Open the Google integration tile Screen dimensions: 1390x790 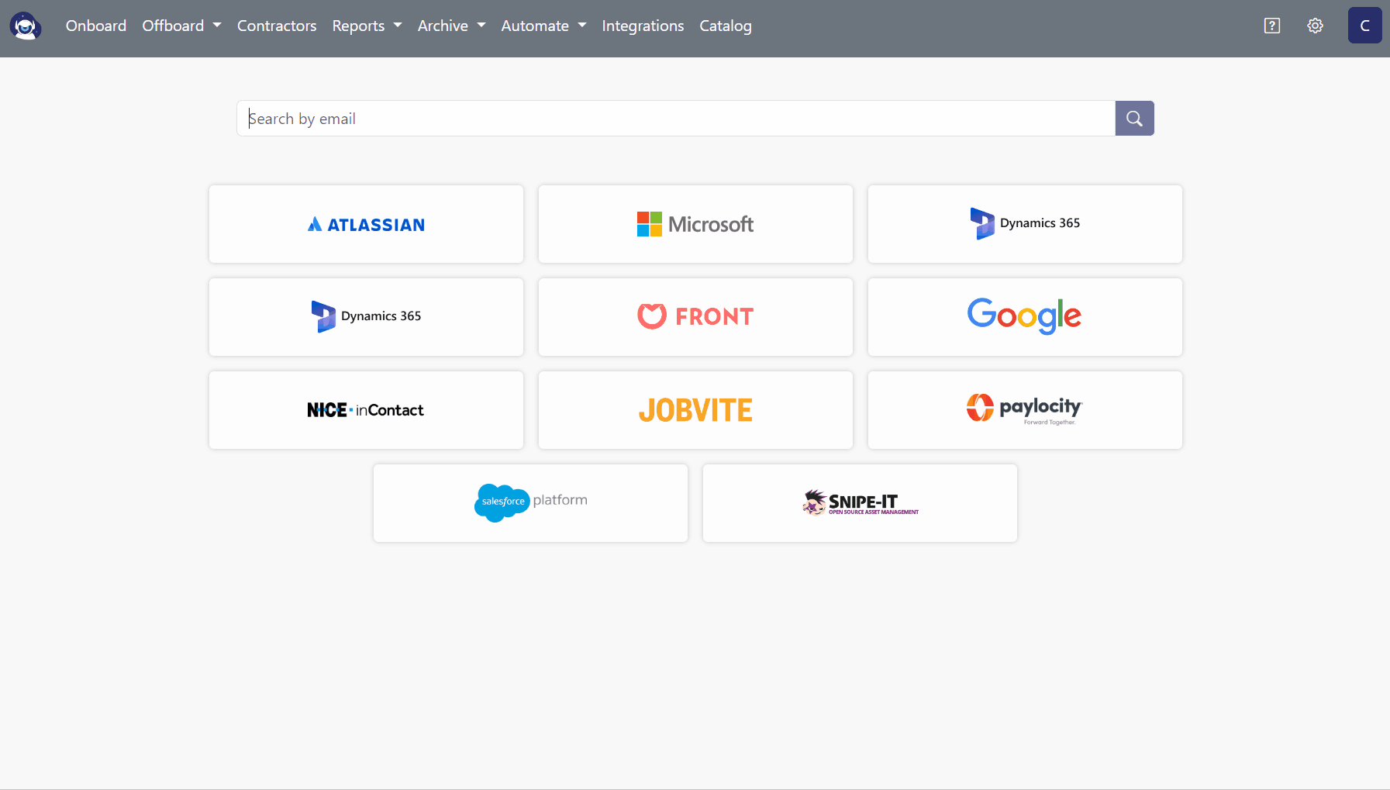pos(1025,317)
